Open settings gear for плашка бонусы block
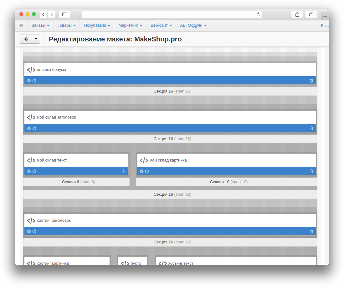Viewport: 344px width, 287px height. pos(29,81)
